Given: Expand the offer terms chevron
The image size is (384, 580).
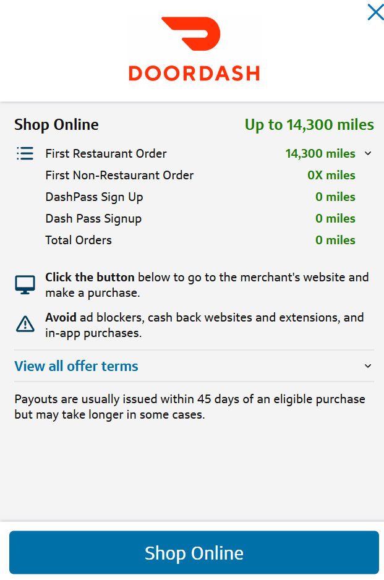Looking at the screenshot, I should pos(368,366).
